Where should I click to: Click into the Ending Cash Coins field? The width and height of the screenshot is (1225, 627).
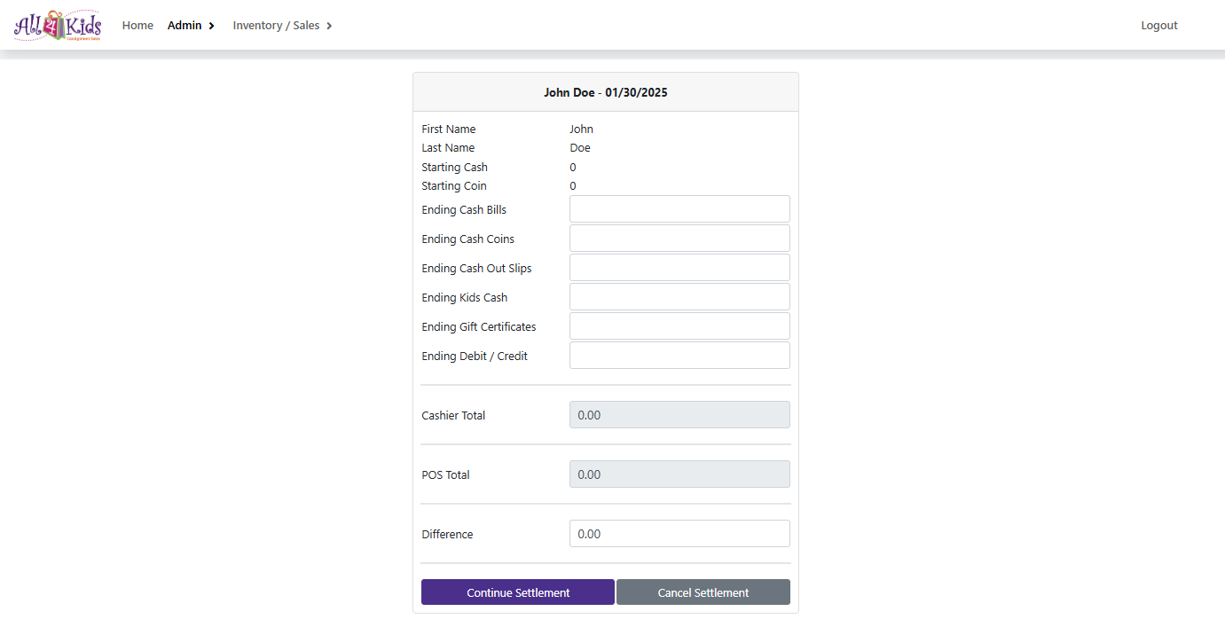(x=679, y=239)
